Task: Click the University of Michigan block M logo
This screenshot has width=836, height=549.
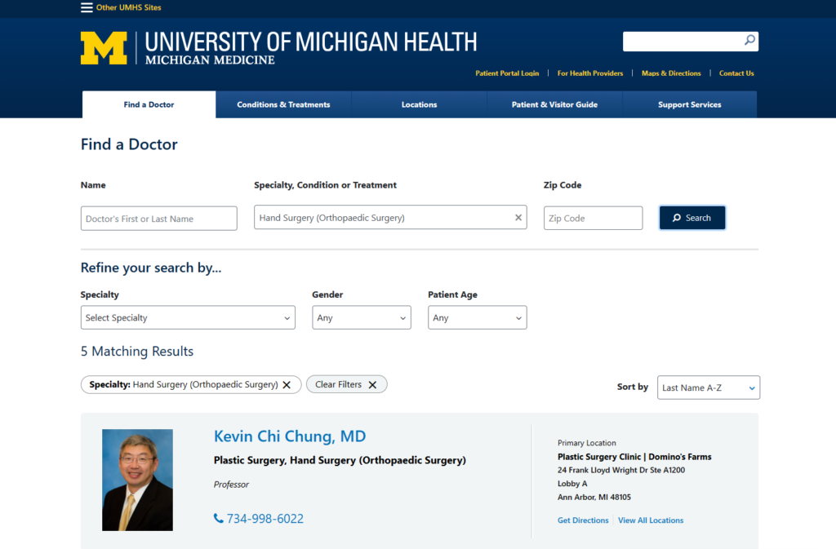Action: 104,48
